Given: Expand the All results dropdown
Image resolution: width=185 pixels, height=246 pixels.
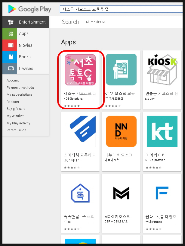Looking at the screenshot, I should pyautogui.click(x=95, y=22).
